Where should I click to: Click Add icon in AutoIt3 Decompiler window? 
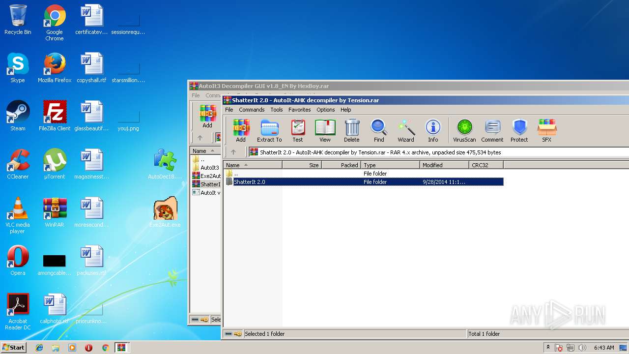click(x=207, y=117)
